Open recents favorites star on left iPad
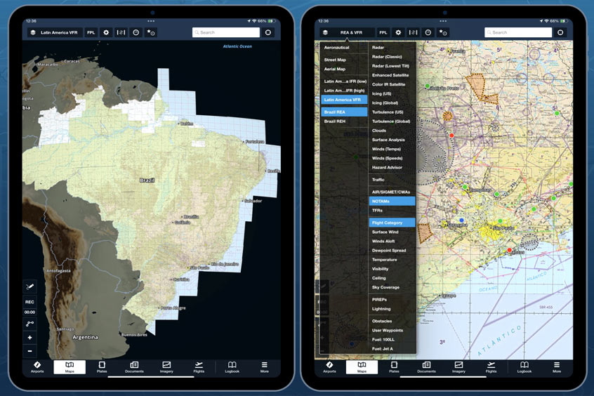This screenshot has height=396, width=594. 151,32
